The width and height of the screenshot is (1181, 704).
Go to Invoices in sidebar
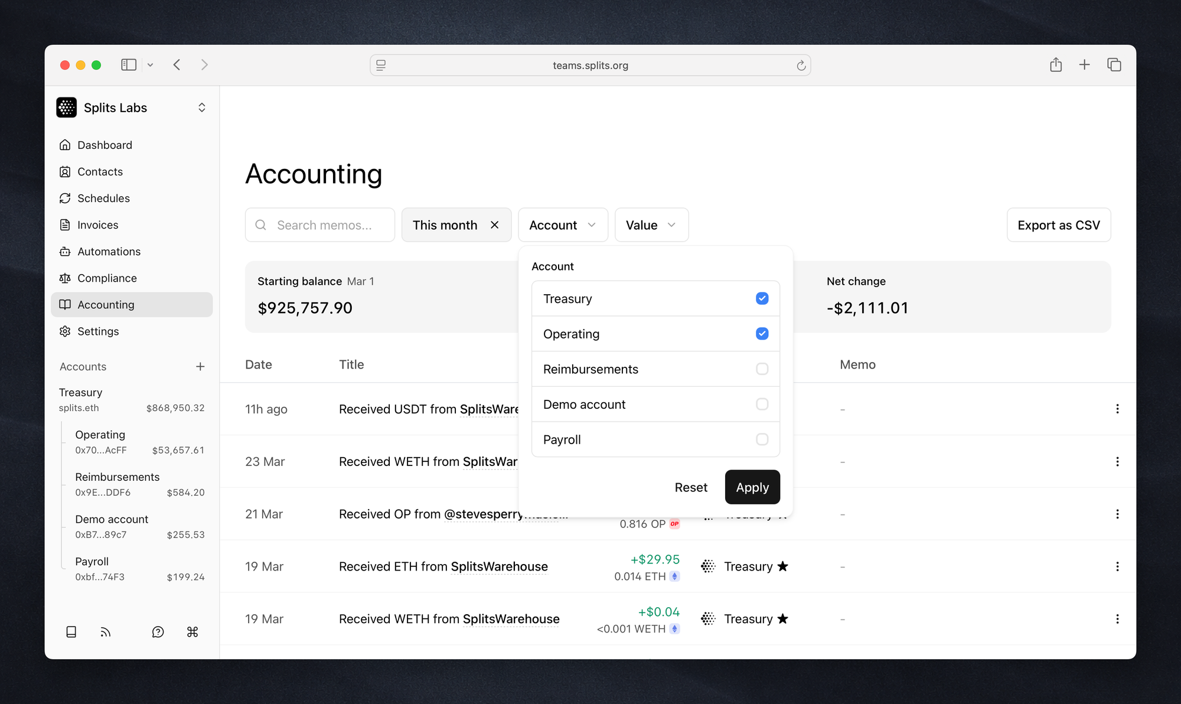pos(97,225)
